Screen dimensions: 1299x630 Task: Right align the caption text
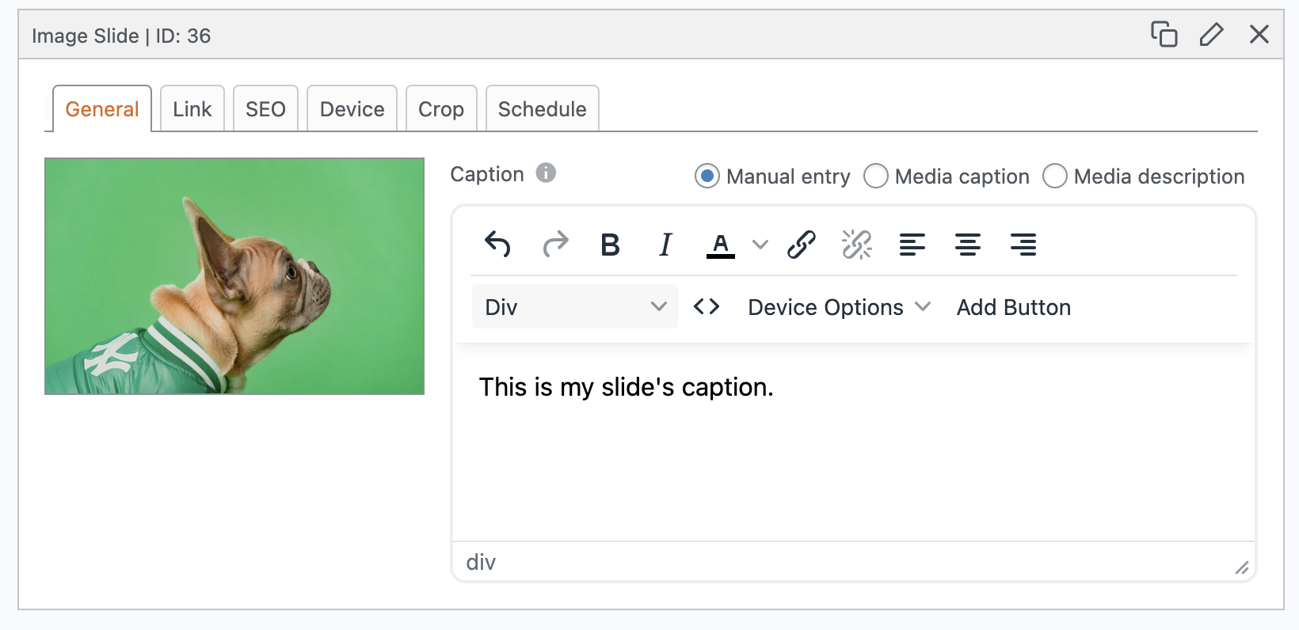(x=1023, y=245)
